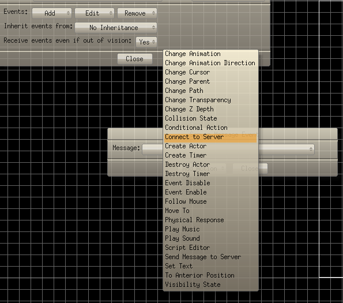Choose Move To action

[210, 211]
